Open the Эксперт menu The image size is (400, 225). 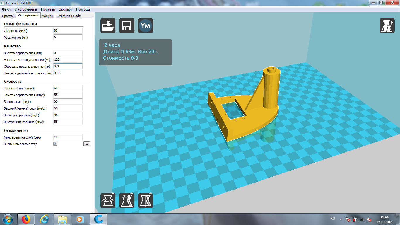[65, 9]
